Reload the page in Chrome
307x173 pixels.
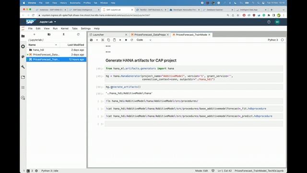(x=33, y=15)
